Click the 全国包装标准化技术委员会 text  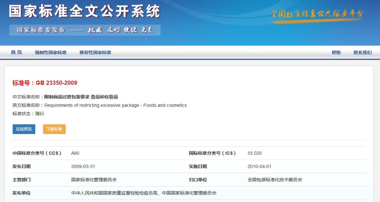275,180
